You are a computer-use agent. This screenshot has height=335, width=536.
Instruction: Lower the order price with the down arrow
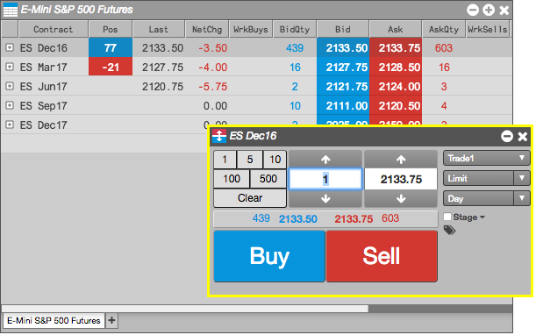pos(401,198)
